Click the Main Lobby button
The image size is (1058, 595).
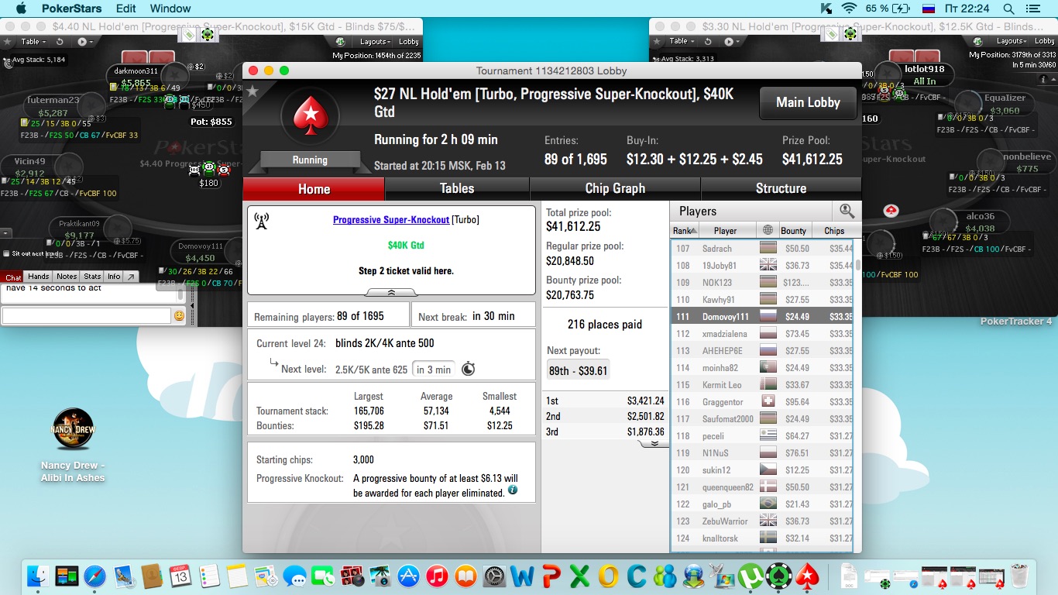click(808, 102)
